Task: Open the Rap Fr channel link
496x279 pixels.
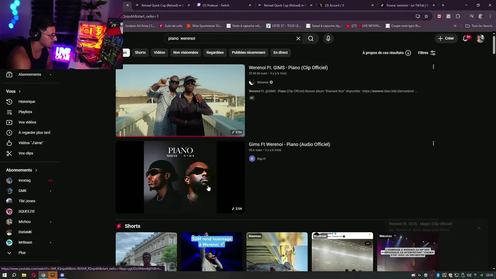Action: click(x=262, y=159)
